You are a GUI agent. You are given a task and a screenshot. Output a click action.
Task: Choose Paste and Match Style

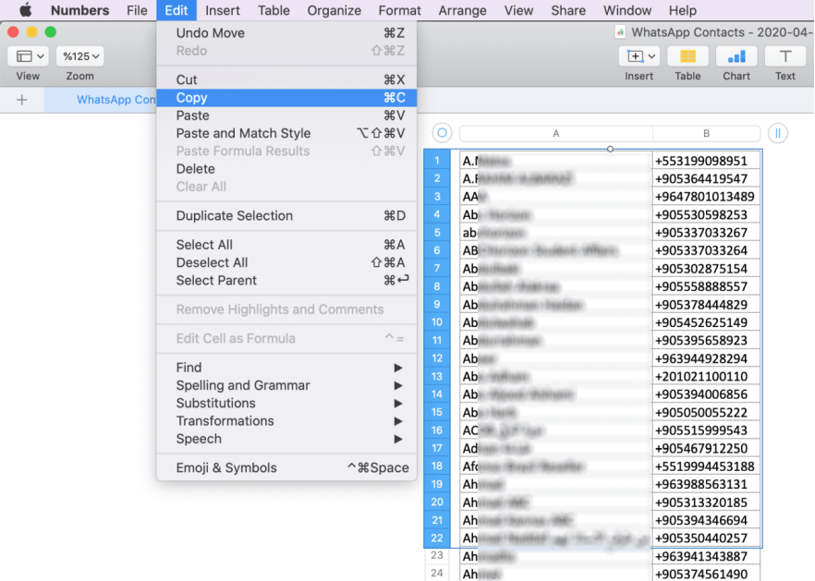pyautogui.click(x=286, y=133)
